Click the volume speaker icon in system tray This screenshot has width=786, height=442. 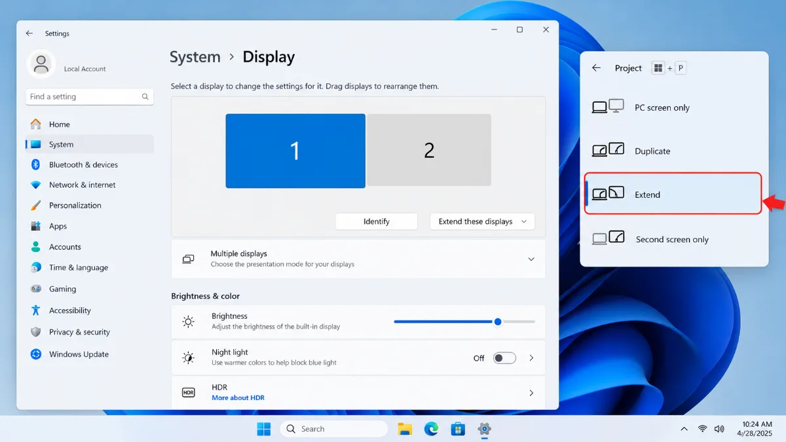coord(719,429)
